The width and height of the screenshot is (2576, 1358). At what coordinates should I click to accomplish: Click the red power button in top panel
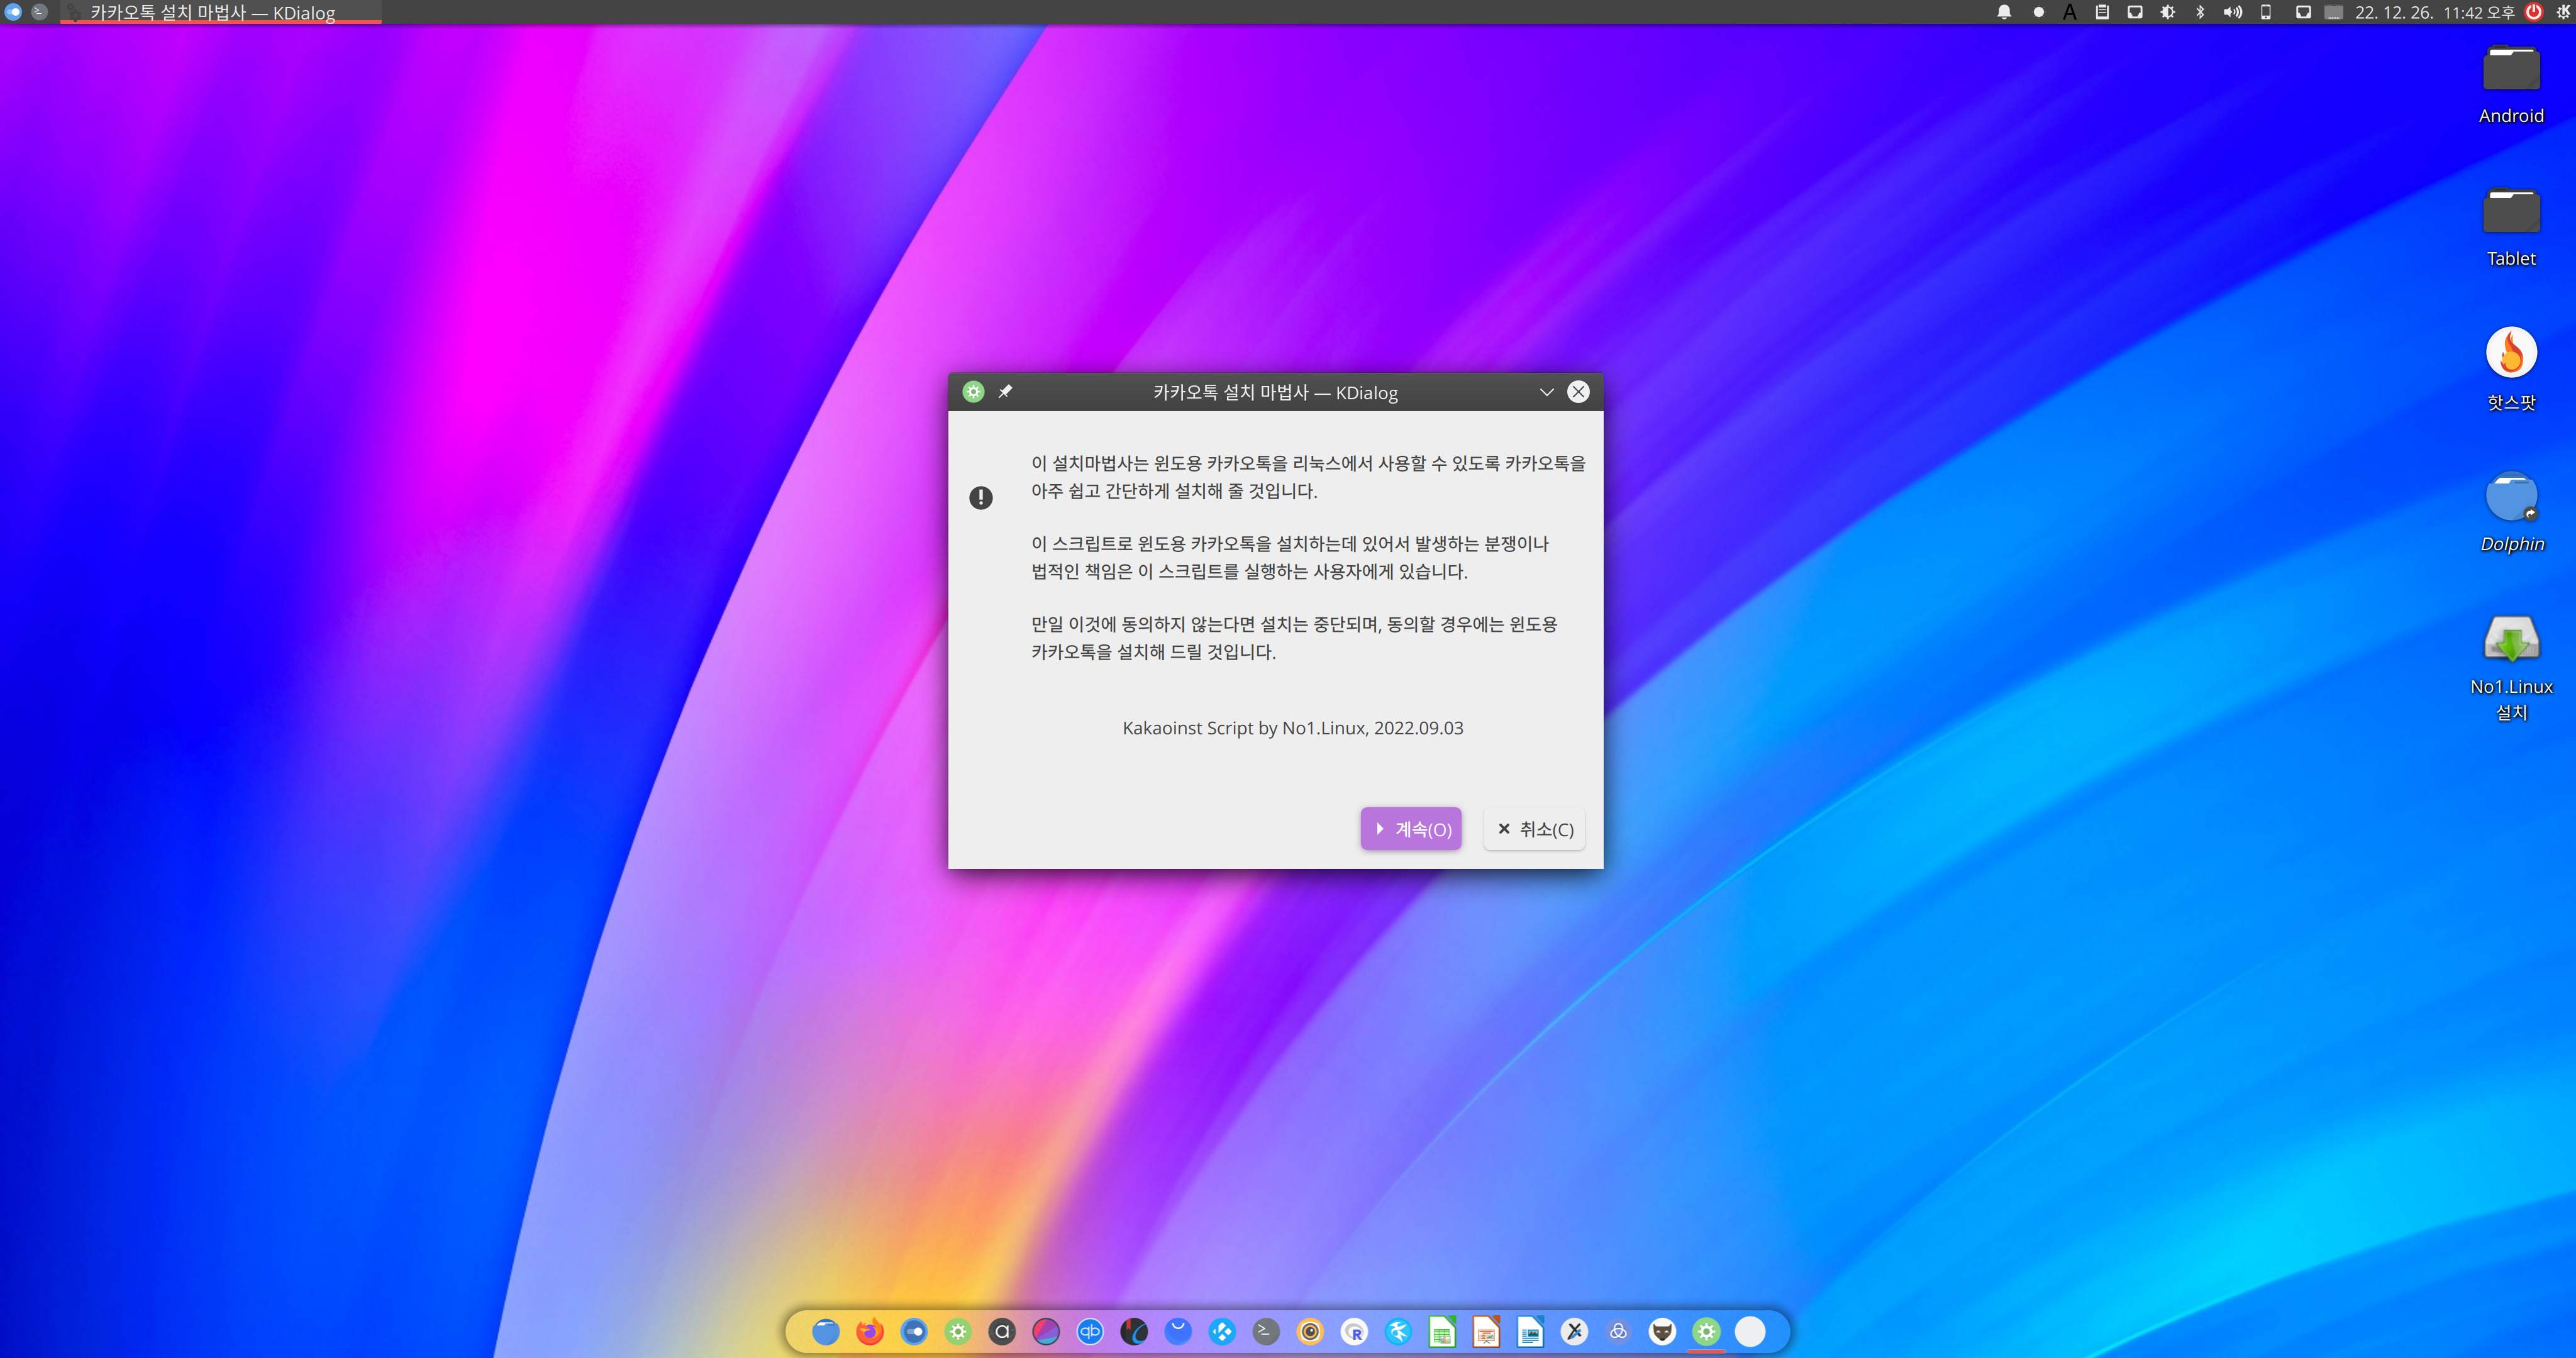click(x=2534, y=12)
